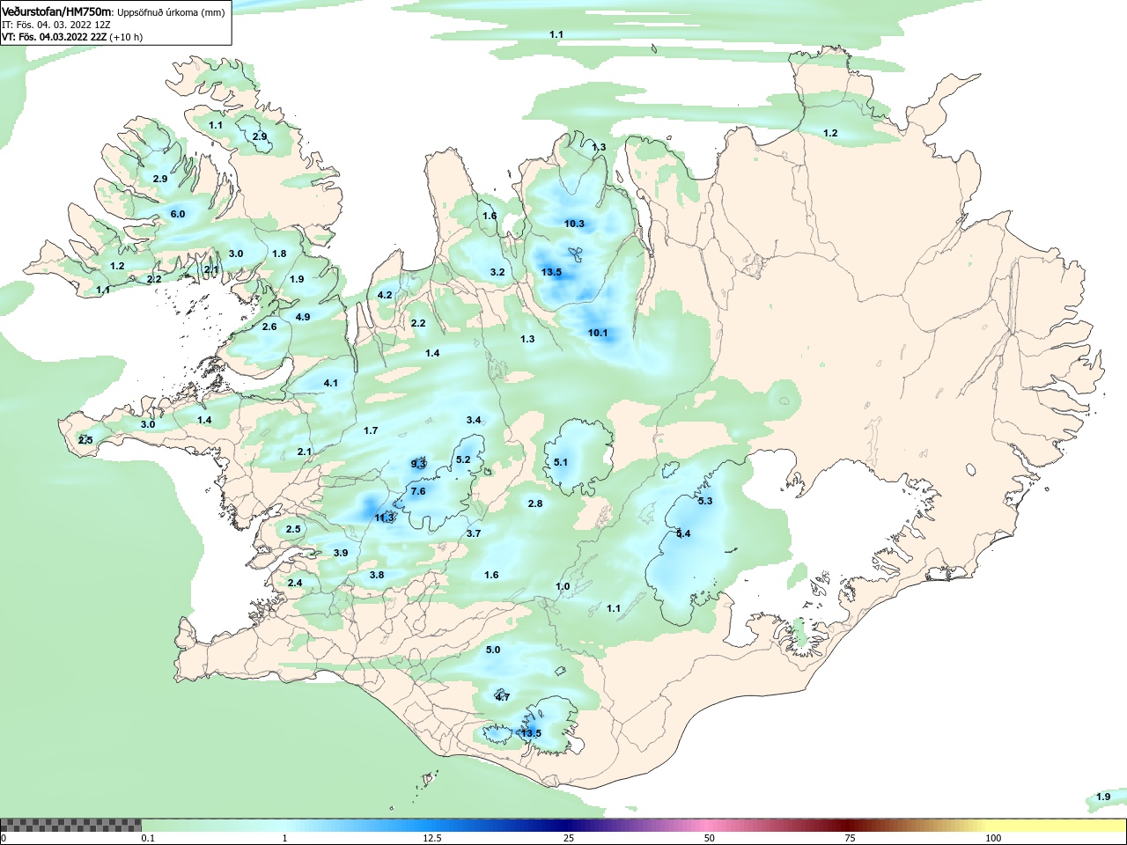Click the 1.0 precipitation value

(x=563, y=586)
